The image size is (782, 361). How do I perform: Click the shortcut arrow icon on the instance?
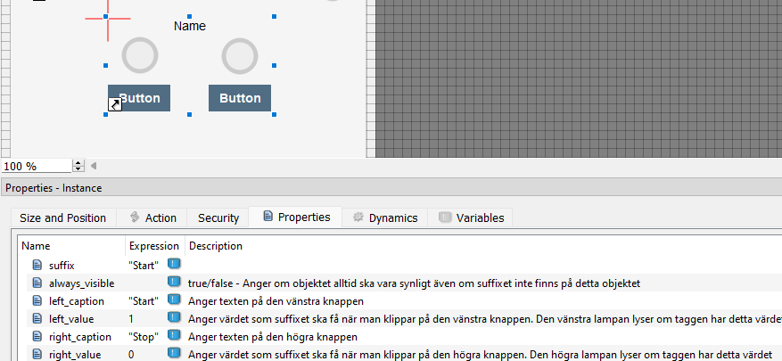click(115, 105)
